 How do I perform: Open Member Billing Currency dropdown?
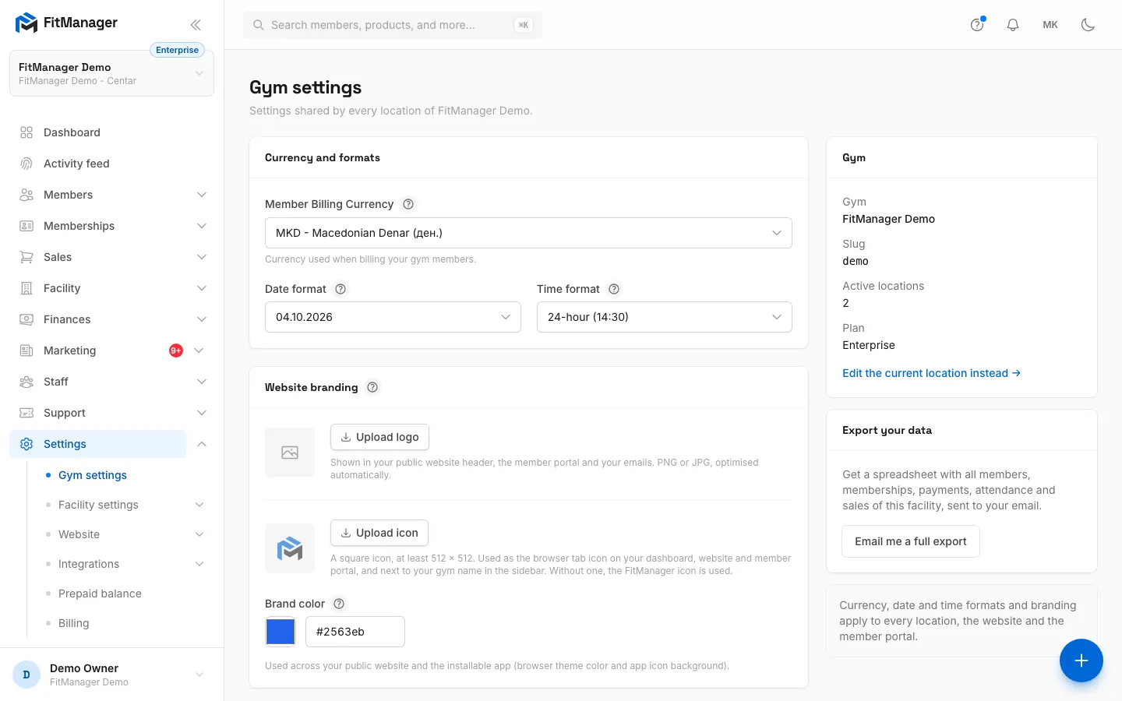[528, 233]
